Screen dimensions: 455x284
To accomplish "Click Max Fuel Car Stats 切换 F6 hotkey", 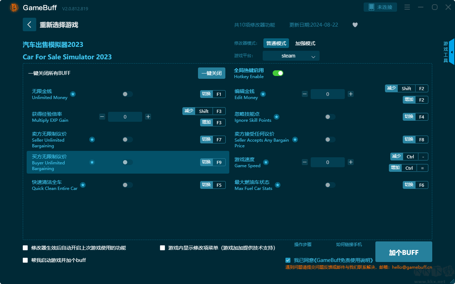I will click(x=416, y=185).
